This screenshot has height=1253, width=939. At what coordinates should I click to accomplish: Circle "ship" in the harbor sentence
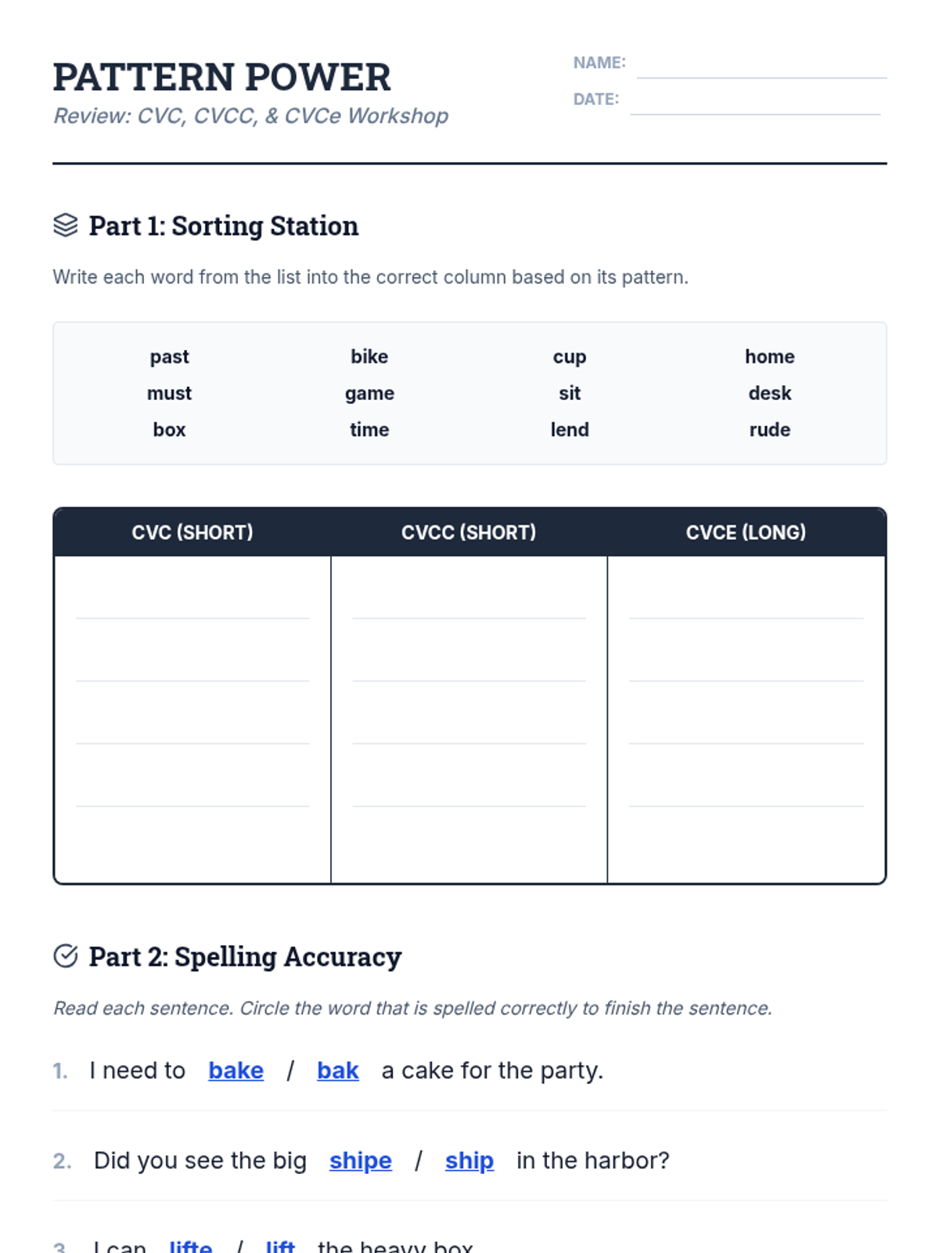pos(469,1161)
